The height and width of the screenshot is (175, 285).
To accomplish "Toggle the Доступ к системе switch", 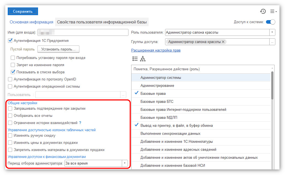I will 270,22.
